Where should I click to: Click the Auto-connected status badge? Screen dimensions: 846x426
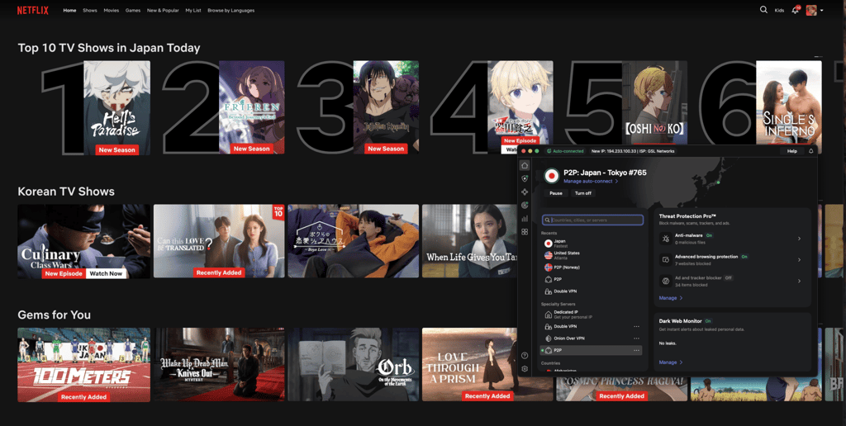[565, 151]
